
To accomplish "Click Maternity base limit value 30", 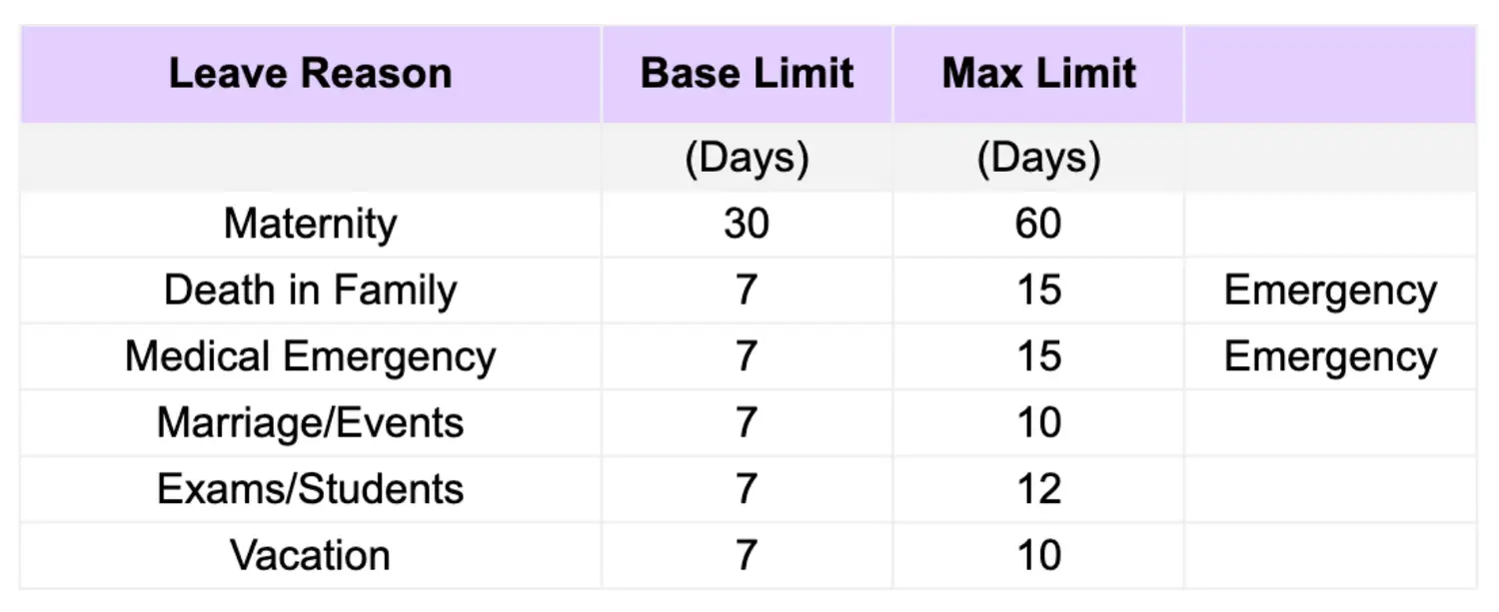I will click(x=747, y=224).
